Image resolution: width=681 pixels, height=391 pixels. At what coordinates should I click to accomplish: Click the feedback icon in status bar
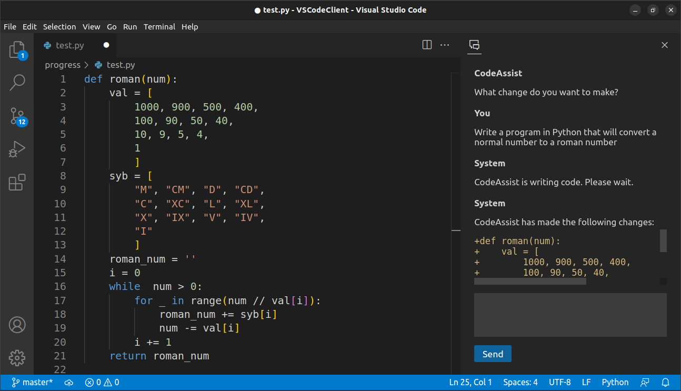click(645, 382)
